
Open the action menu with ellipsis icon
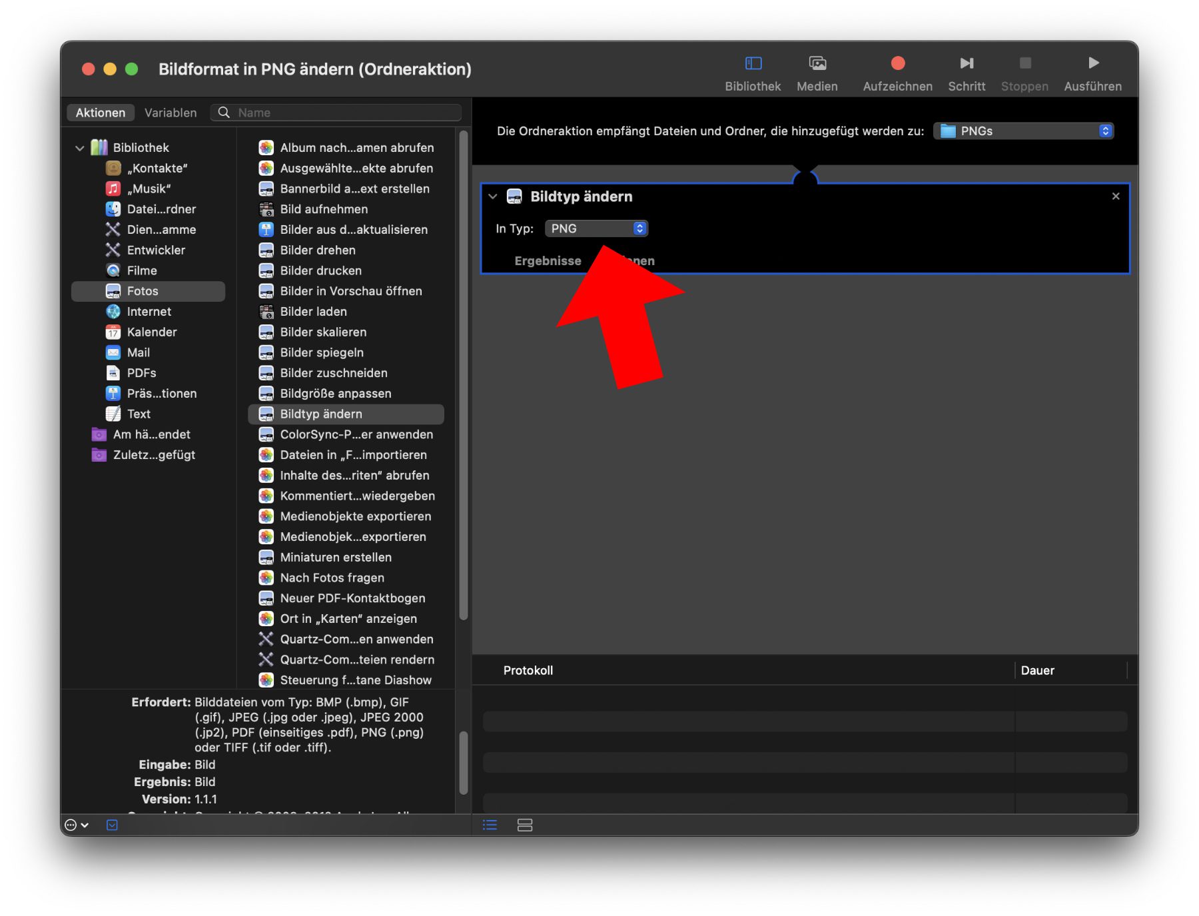coord(75,825)
